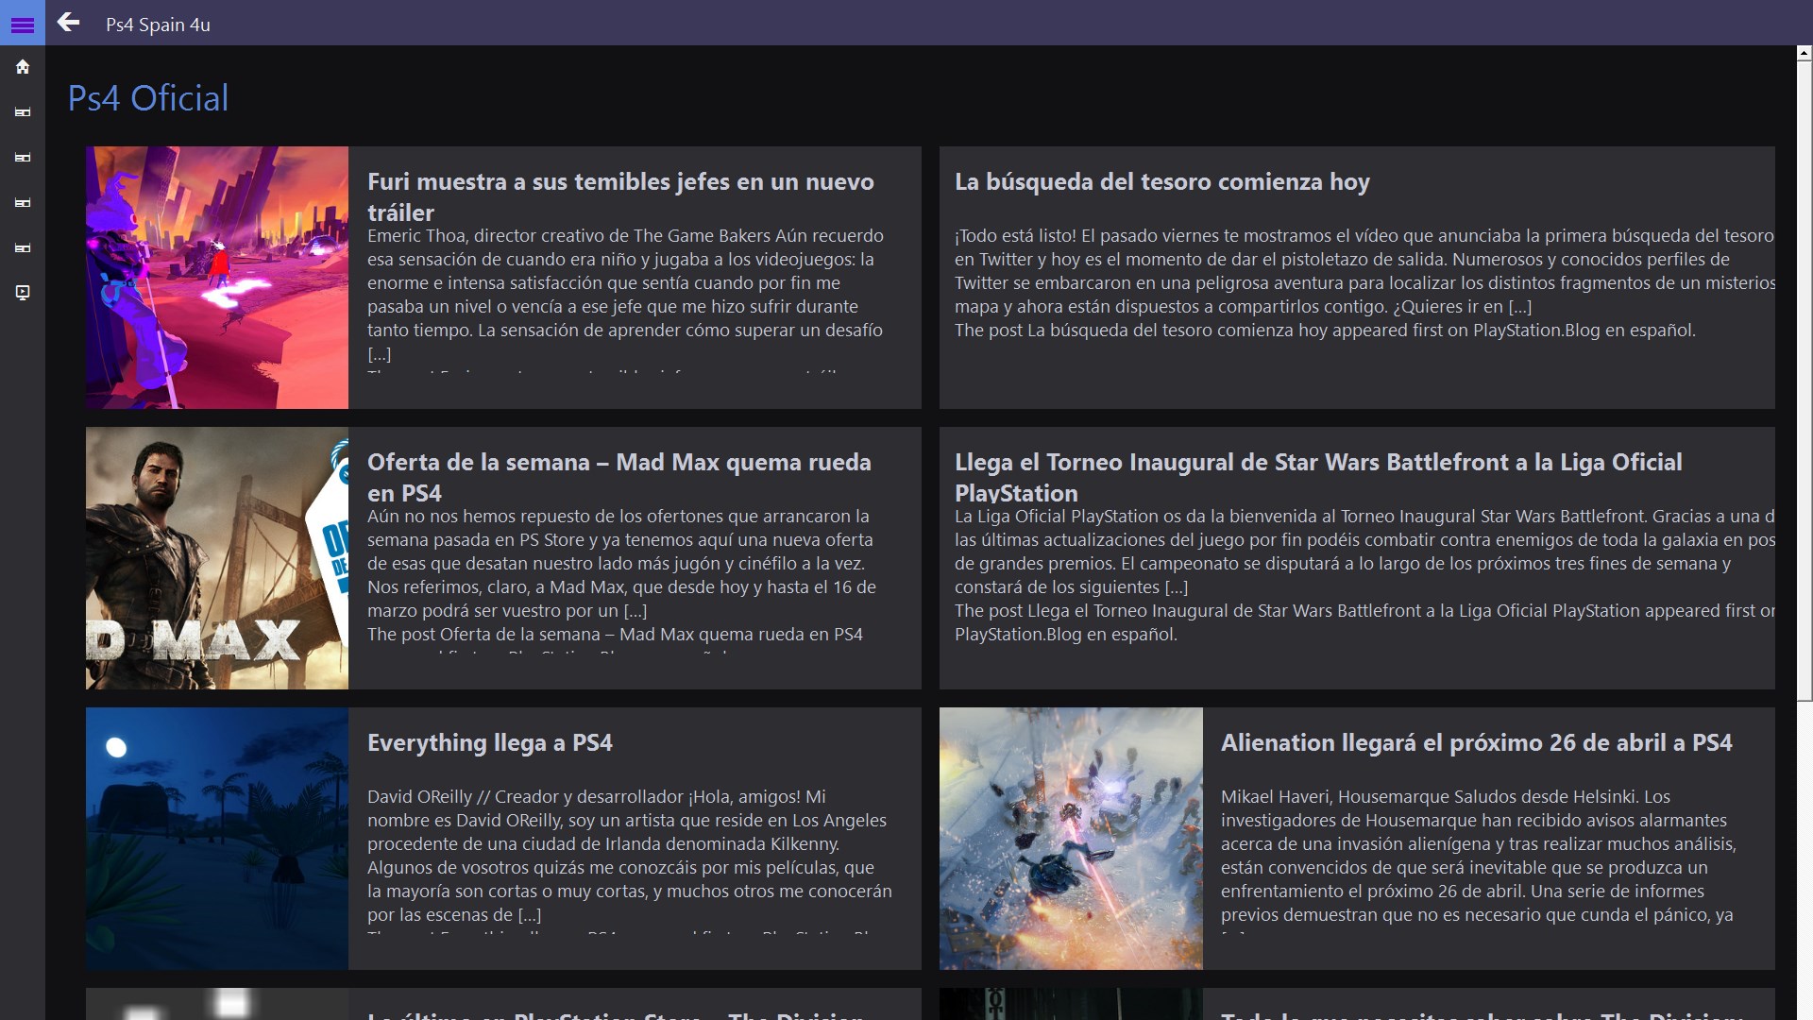
Task: Open 'La búsqueda del tesoro comienza hoy'
Action: pos(1161,181)
